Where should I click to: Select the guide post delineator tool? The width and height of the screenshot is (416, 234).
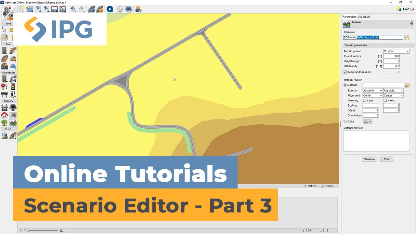(13, 95)
